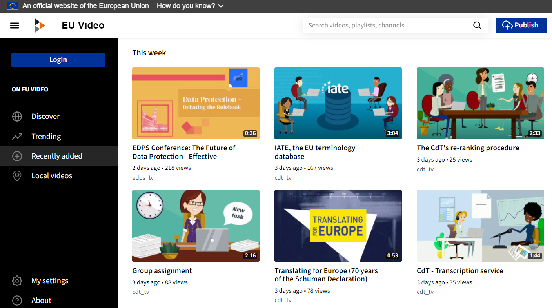Open 'CdT - Transcription service' title link
This screenshot has width=552, height=308.
tap(460, 271)
